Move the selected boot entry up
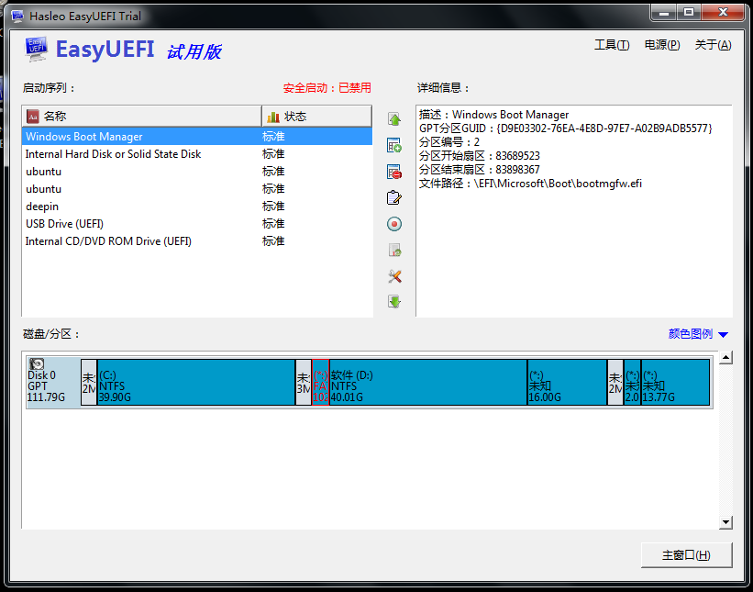This screenshot has width=753, height=592. click(394, 119)
